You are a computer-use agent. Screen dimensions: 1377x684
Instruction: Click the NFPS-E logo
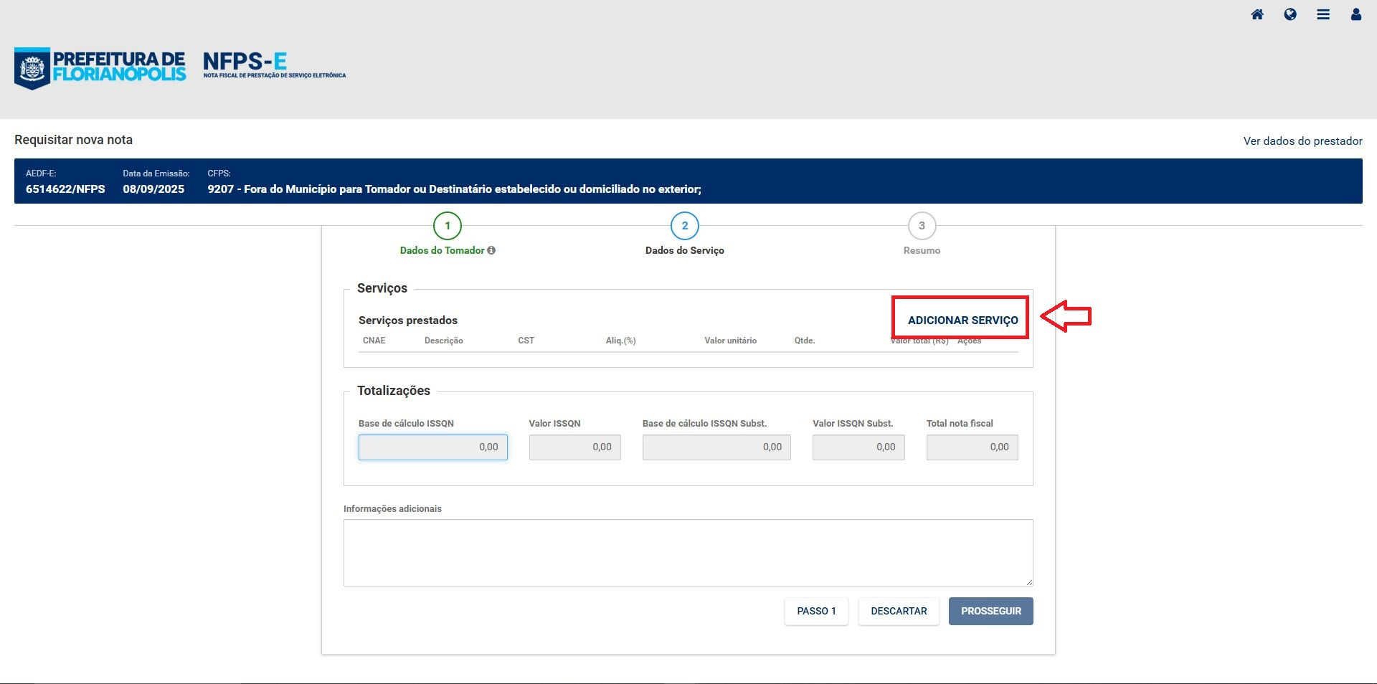273,65
